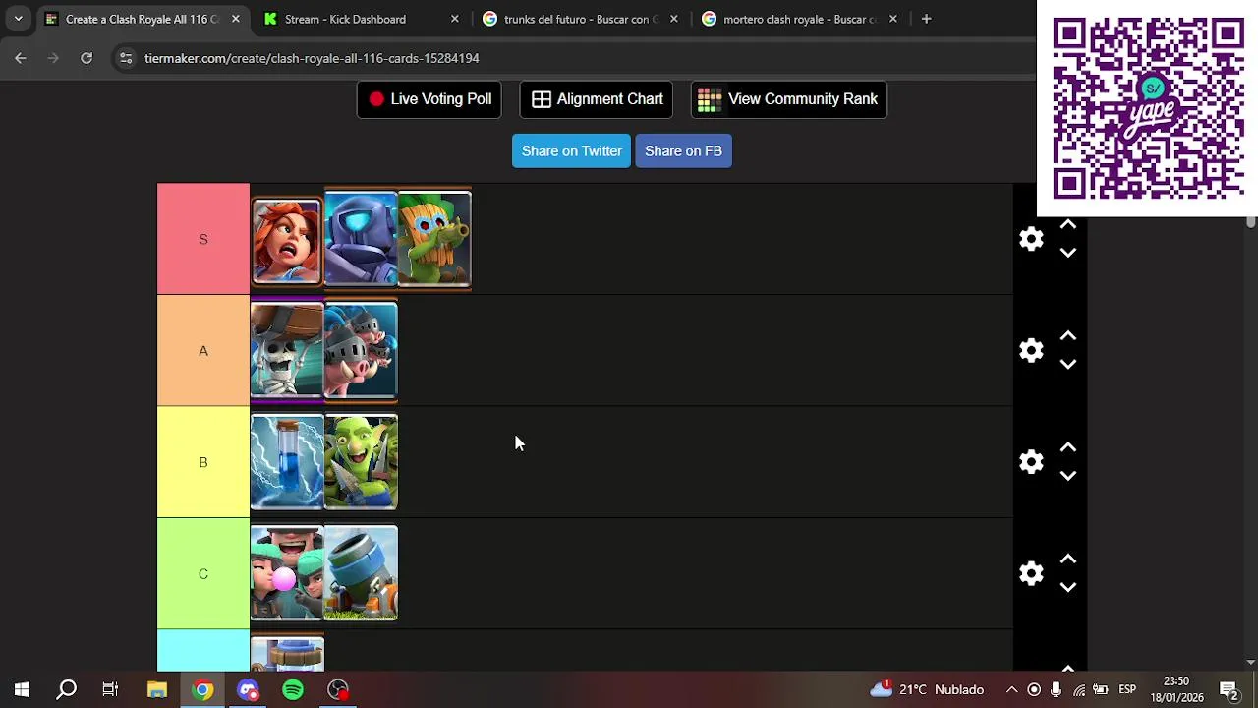Open the browser tab search dropdown arrow
Screen dimensions: 1258x708
point(18,19)
